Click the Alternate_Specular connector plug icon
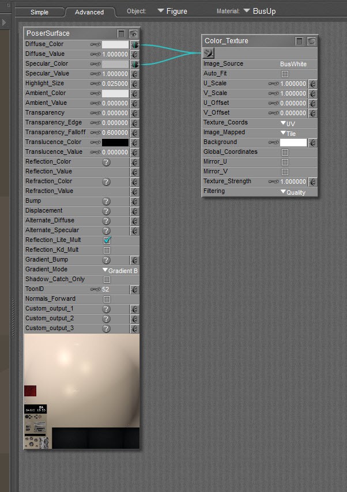This screenshot has width=347, height=492. (135, 230)
